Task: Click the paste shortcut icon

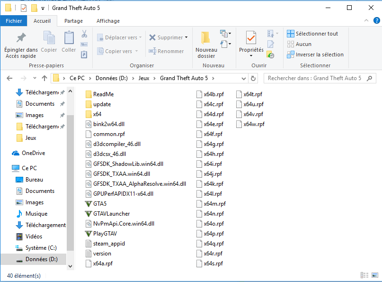Action: (84, 55)
